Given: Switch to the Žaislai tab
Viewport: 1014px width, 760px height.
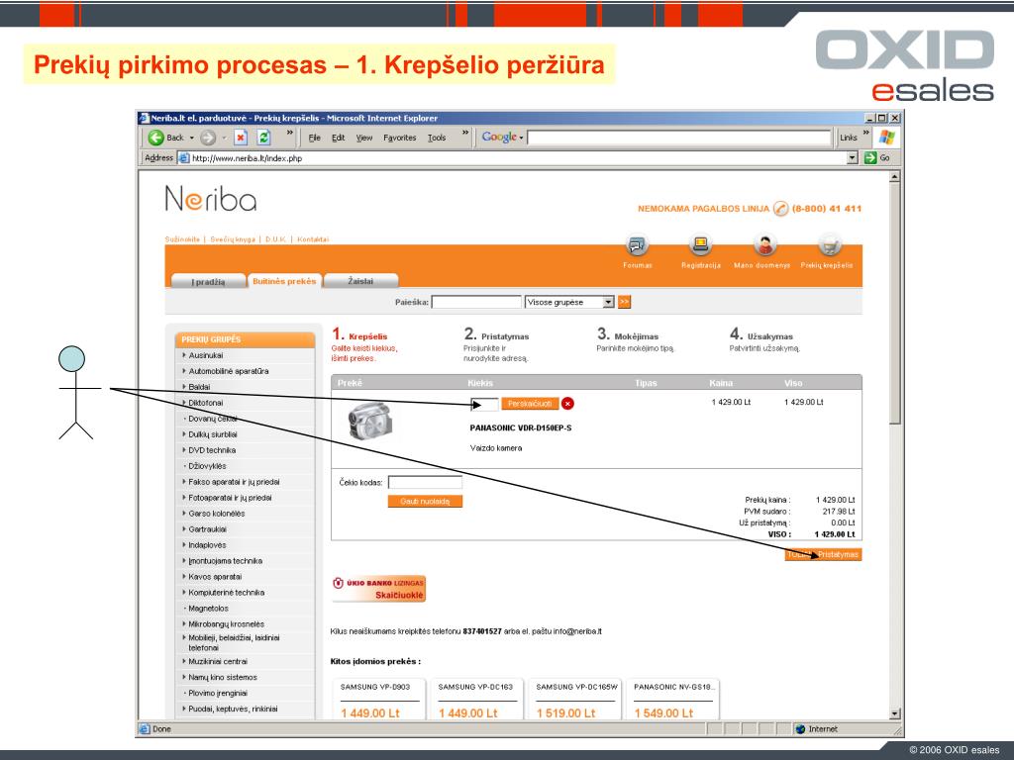Looking at the screenshot, I should click(x=360, y=281).
